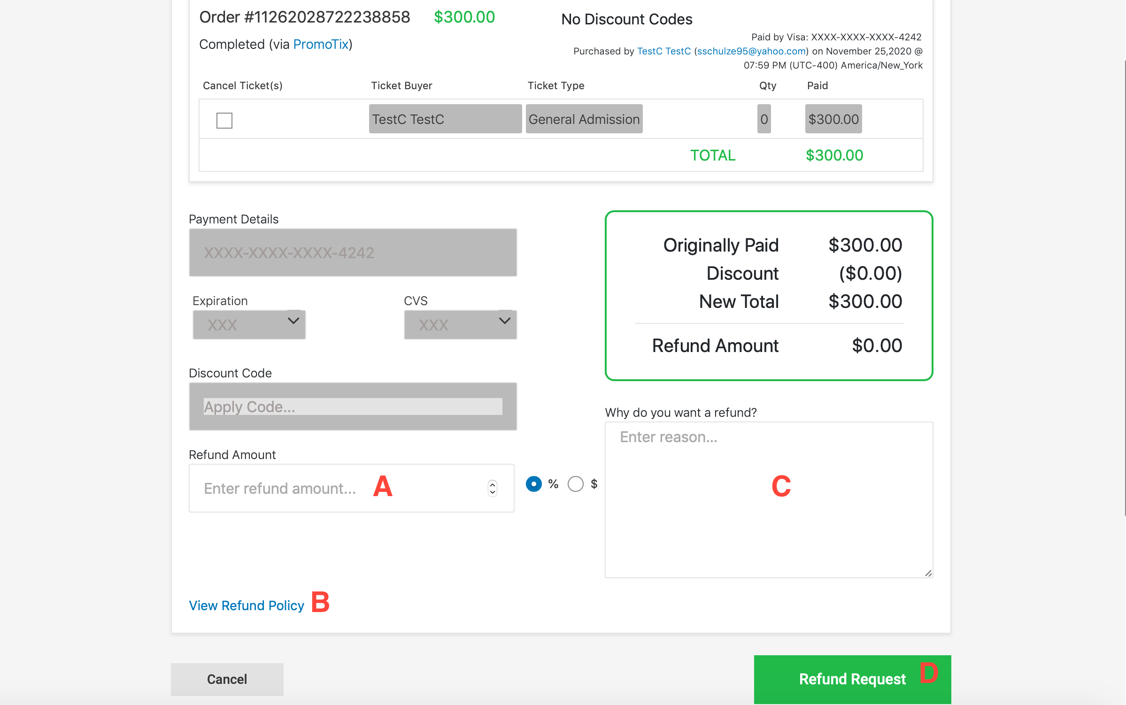Select the dollar $ radio button

tap(576, 484)
